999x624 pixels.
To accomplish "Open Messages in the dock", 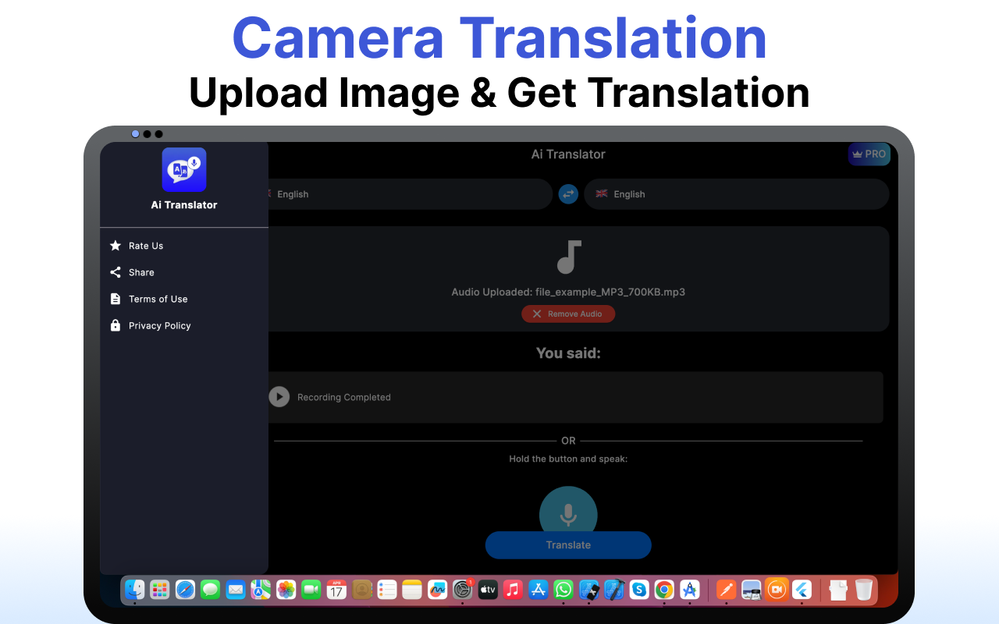I will (x=210, y=590).
